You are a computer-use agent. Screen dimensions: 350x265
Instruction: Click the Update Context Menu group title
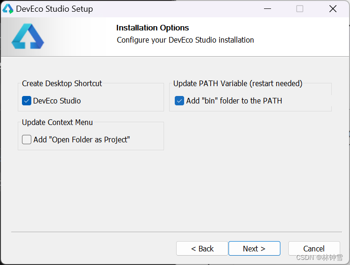pos(57,122)
